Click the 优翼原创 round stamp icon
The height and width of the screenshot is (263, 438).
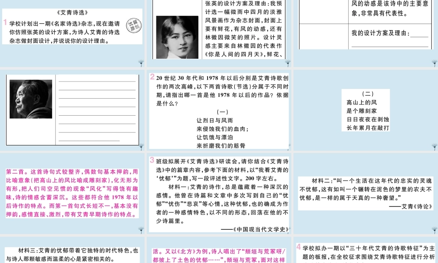click(134, 26)
